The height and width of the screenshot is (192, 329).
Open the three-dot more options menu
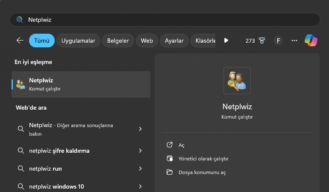294,41
